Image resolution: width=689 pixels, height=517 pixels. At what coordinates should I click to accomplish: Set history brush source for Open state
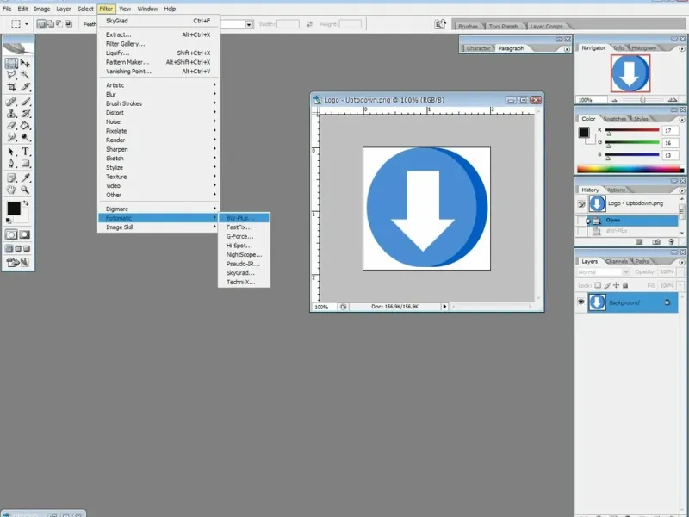[581, 221]
